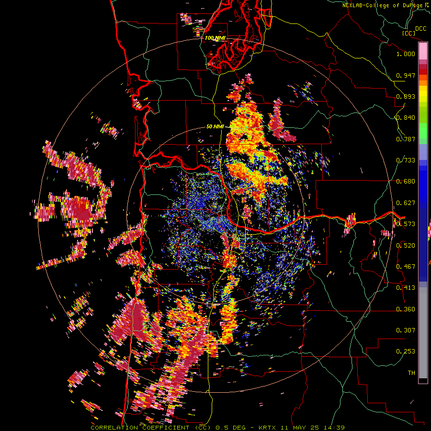
Task: Select the 0.893 legend value
Action: (406, 96)
